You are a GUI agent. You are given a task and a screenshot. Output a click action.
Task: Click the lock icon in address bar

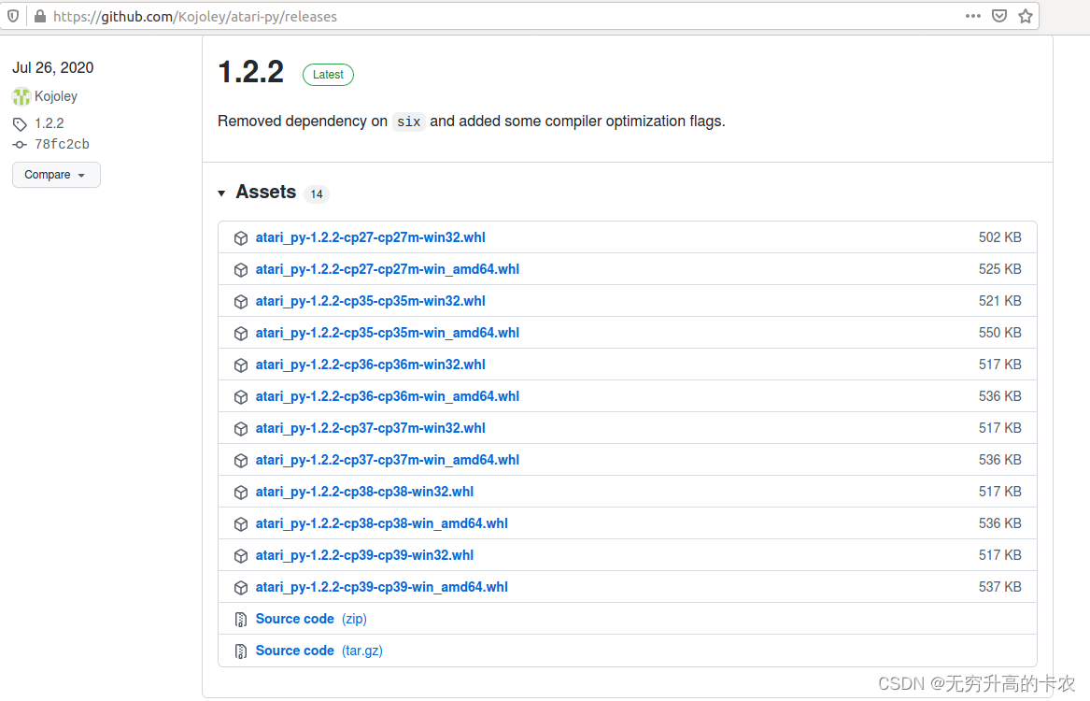click(x=39, y=16)
